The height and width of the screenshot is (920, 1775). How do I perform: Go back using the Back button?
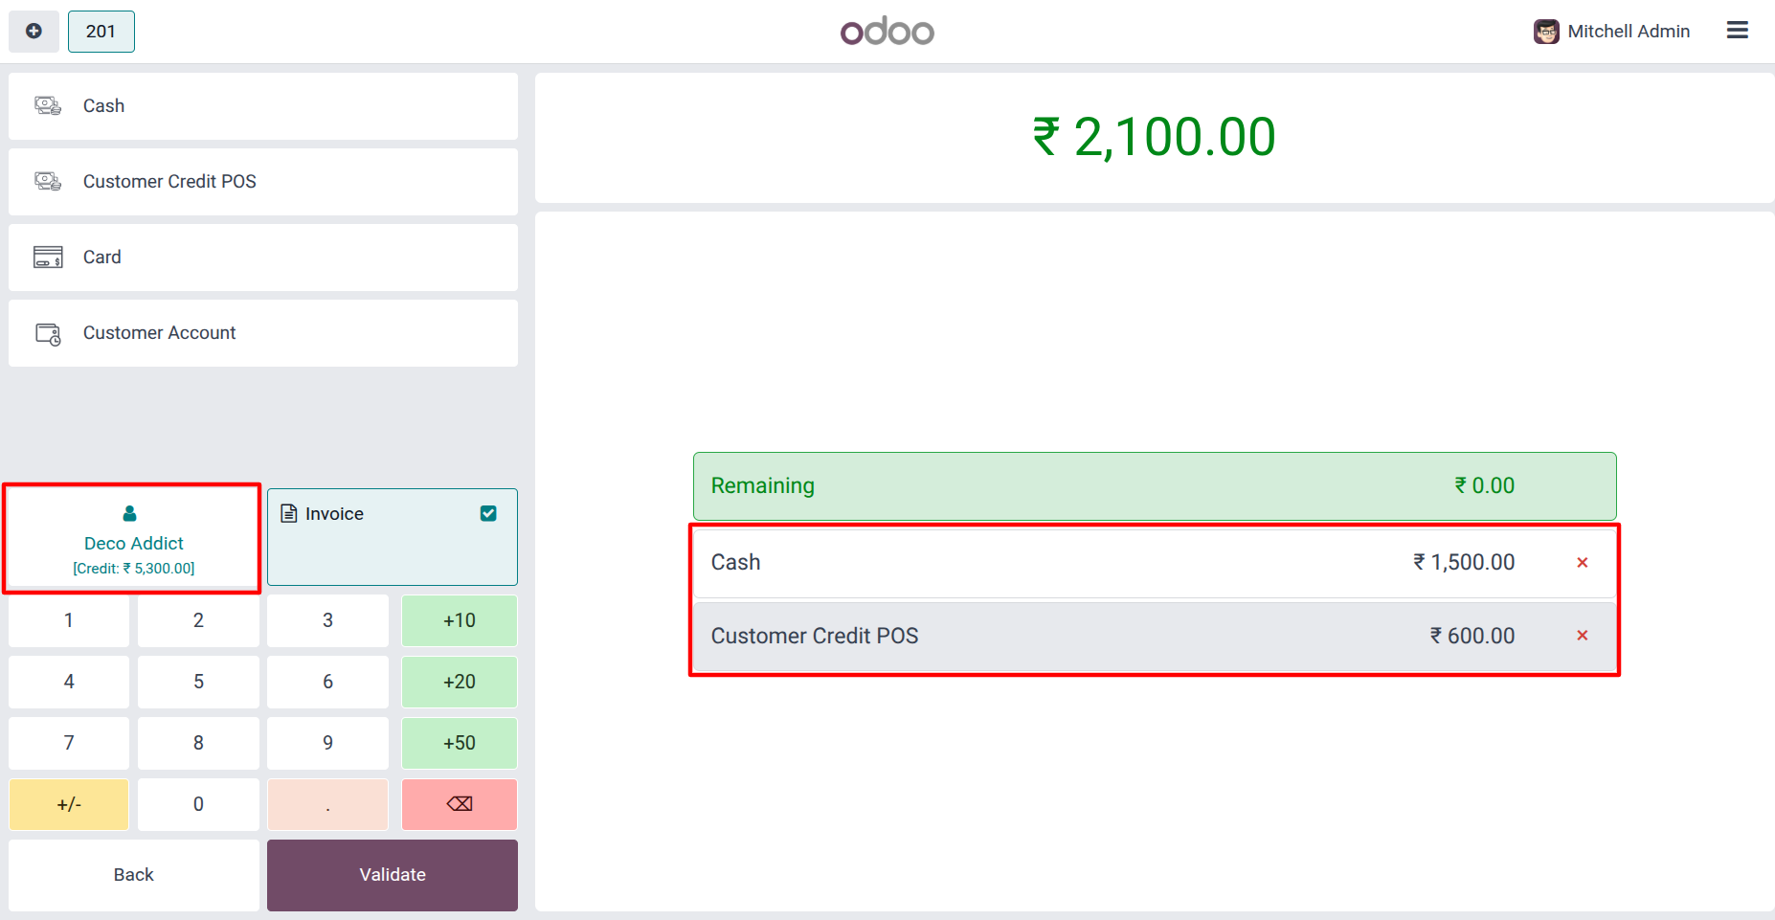pos(134,875)
